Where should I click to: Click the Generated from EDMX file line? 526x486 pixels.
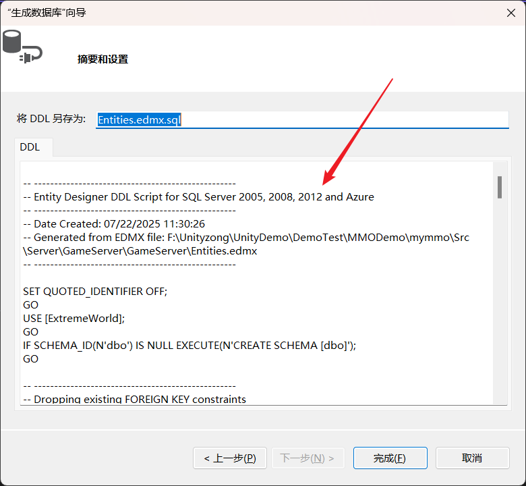[x=246, y=238]
